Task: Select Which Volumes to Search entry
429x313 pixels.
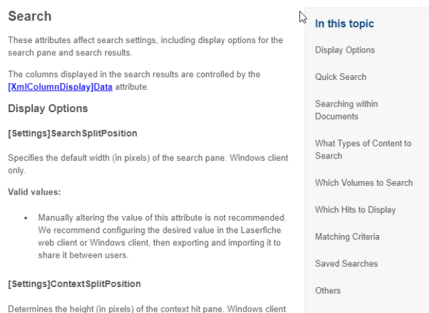Action: (364, 182)
